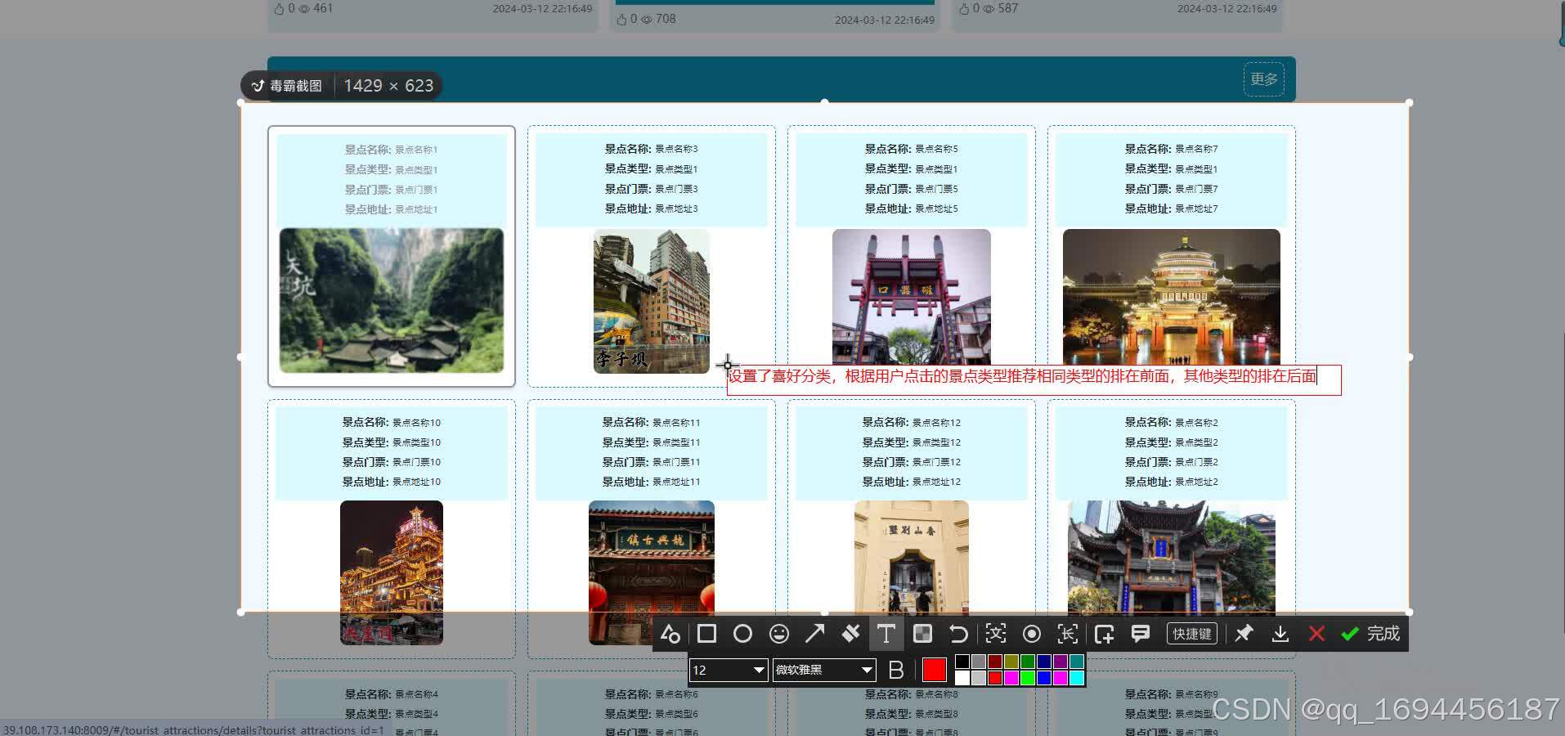Viewport: 1565px width, 736px height.
Task: Select the ellipse annotation tool
Action: click(742, 634)
